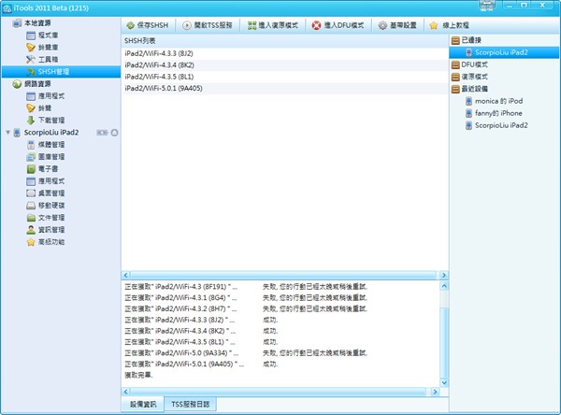Click log panel left scroll arrow
The height and width of the screenshot is (415, 561).
(125, 392)
